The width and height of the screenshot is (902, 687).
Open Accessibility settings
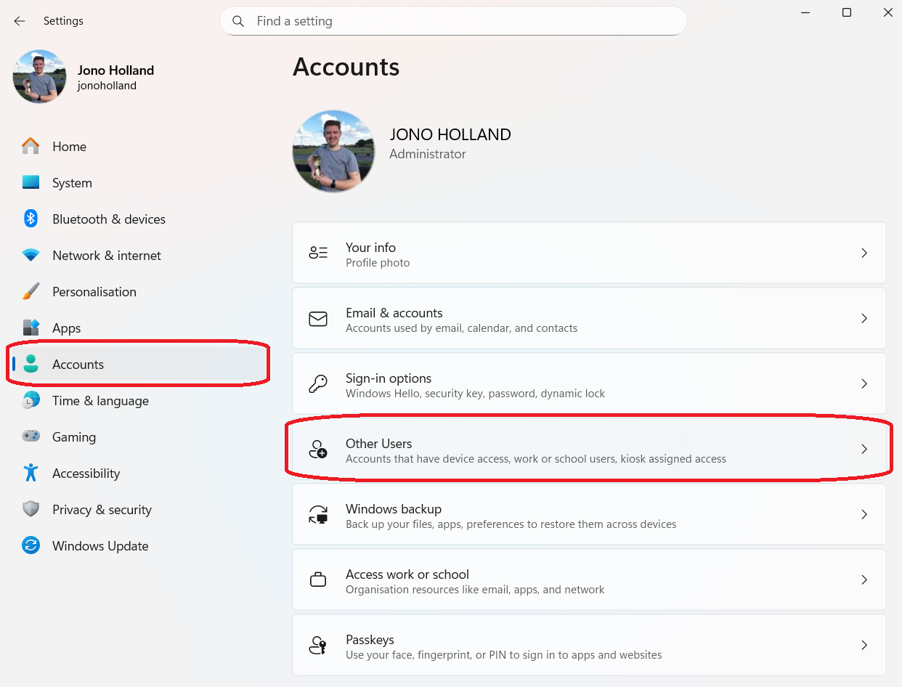(x=138, y=473)
